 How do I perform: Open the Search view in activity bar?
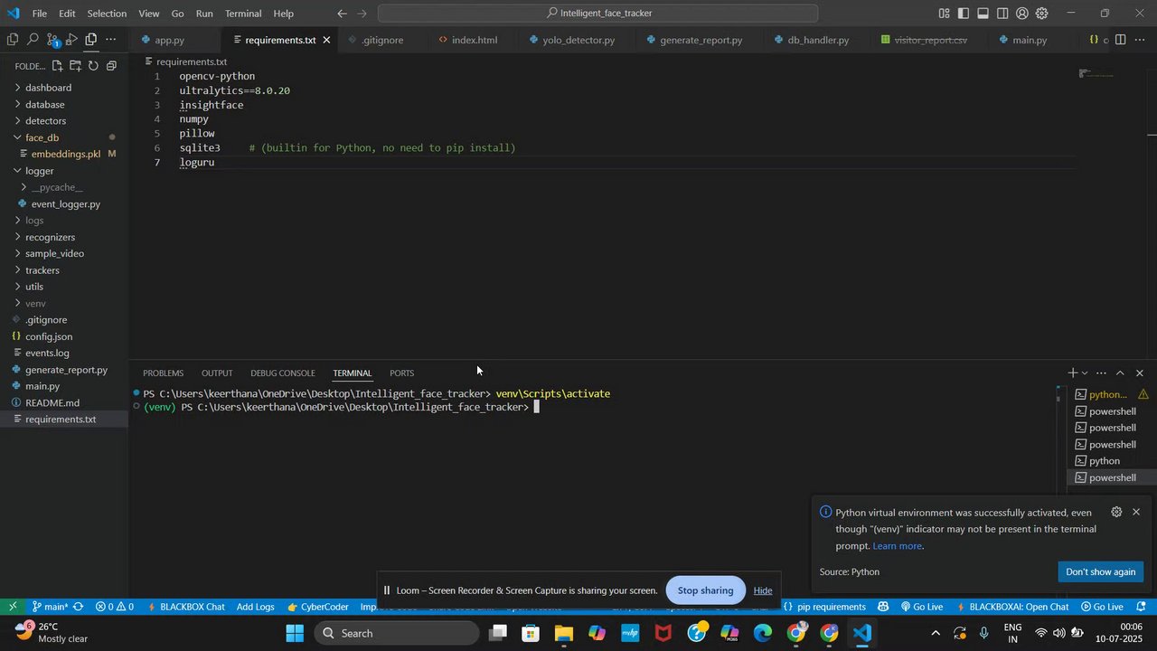coord(33,40)
